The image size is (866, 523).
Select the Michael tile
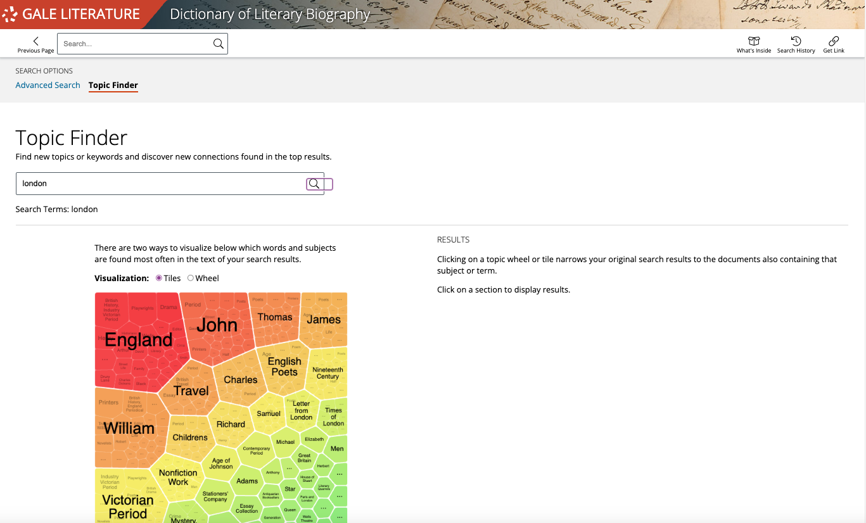pyautogui.click(x=286, y=442)
